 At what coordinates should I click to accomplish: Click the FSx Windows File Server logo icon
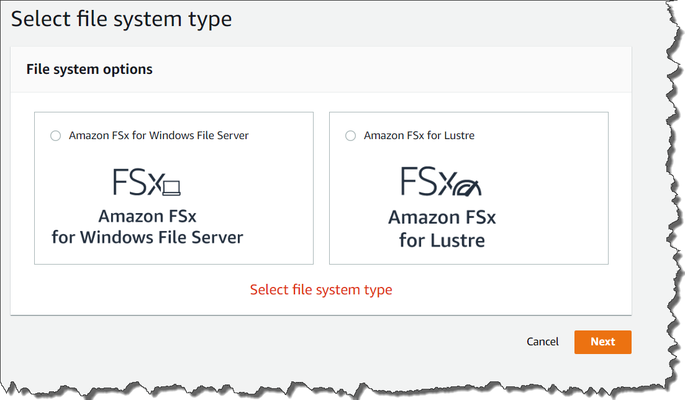147,182
